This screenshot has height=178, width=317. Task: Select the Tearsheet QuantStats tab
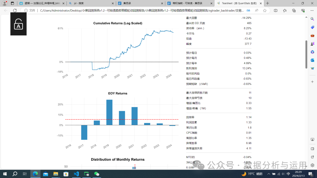coord(239,3)
